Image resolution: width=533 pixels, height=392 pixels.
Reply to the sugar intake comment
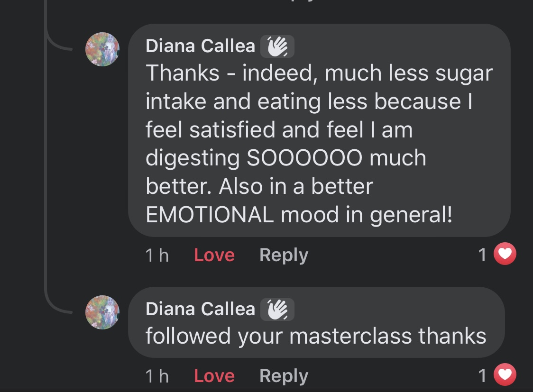(284, 255)
